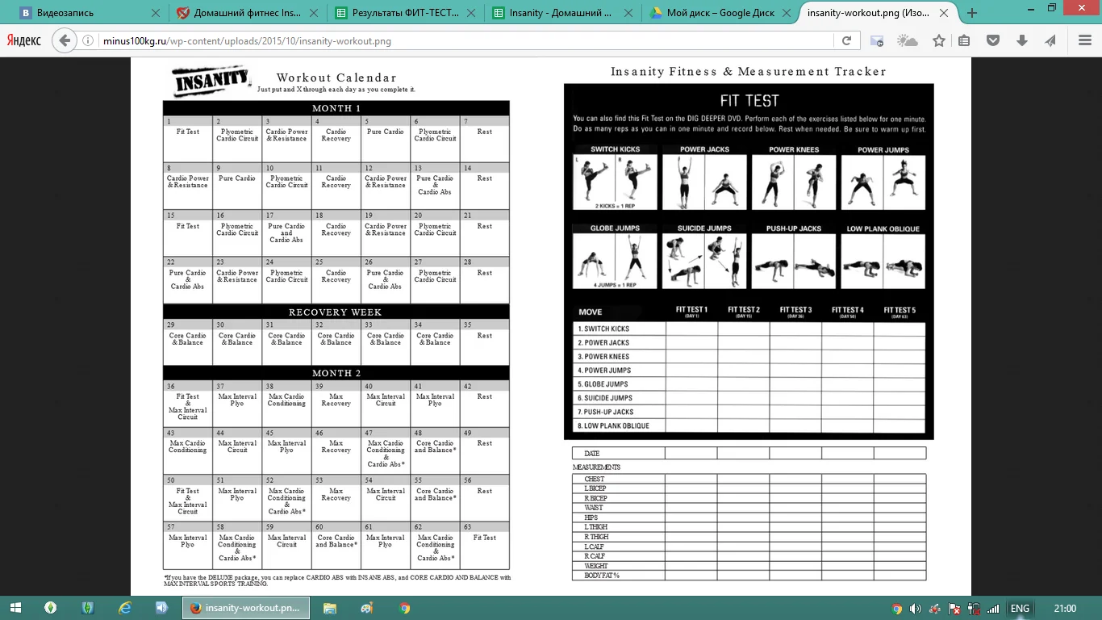Click the weather cloud toolbar icon

click(x=908, y=40)
